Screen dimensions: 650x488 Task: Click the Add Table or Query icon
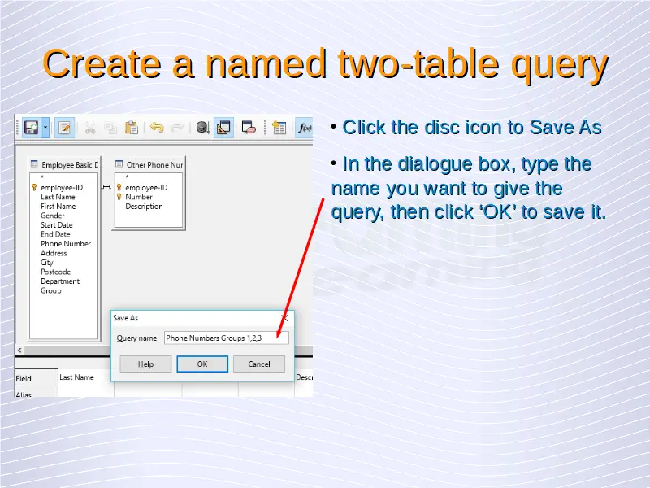279,128
